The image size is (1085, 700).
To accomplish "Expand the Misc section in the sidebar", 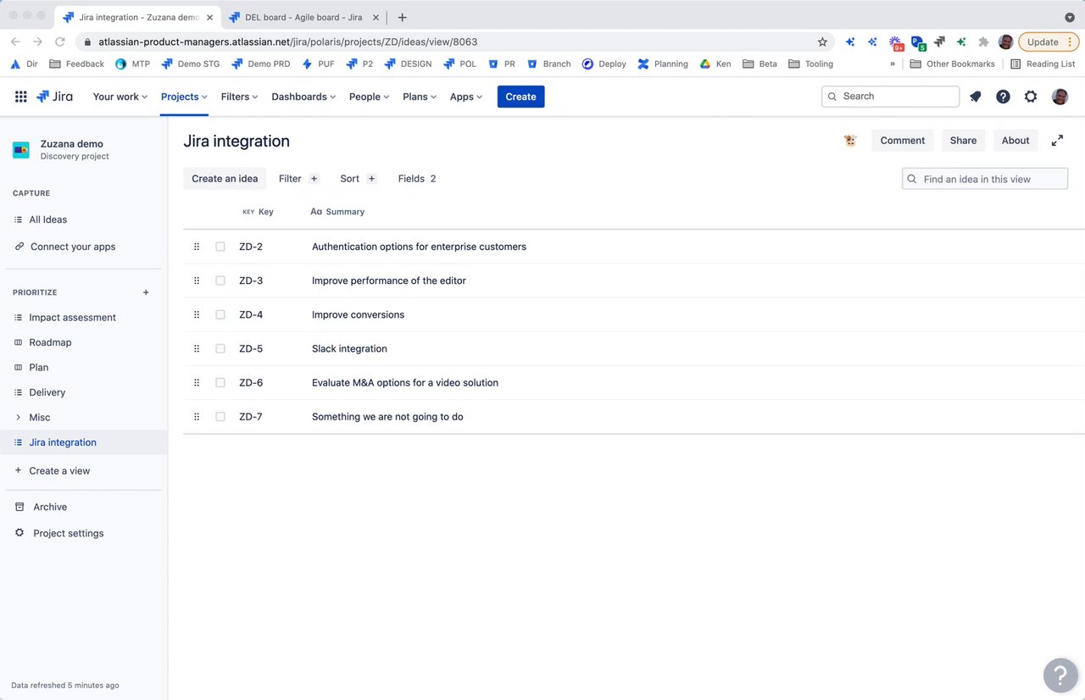I will click(19, 417).
